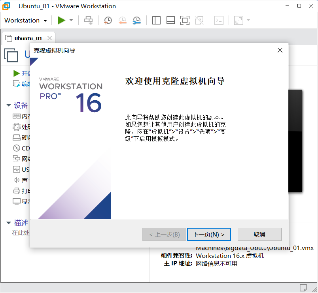Enter full screen mode icon

click(x=185, y=20)
